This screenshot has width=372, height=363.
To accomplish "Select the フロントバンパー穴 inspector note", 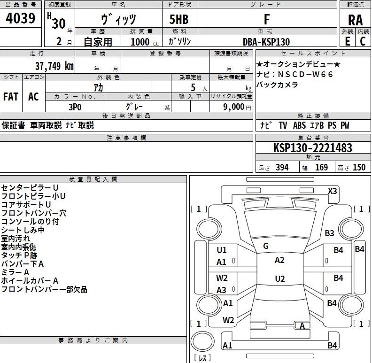I will pyautogui.click(x=33, y=213).
